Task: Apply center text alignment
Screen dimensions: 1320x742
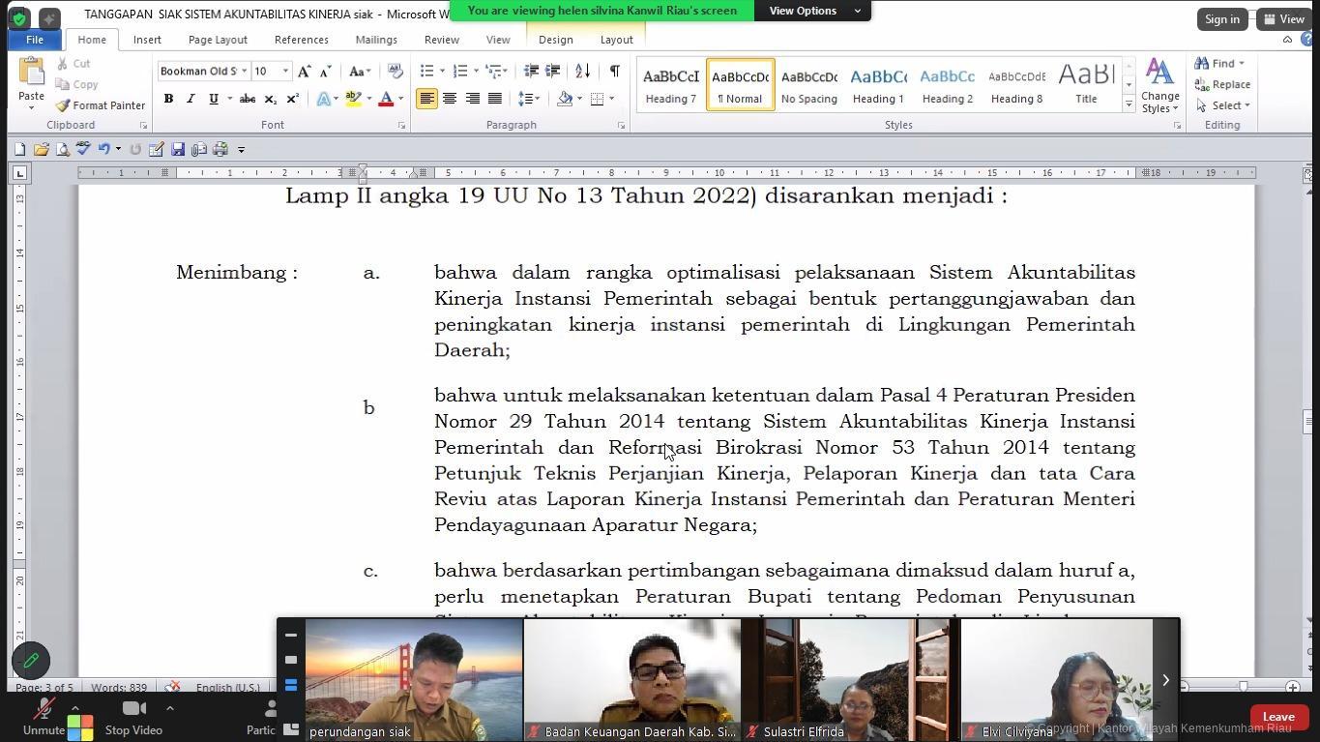Action: (x=450, y=99)
